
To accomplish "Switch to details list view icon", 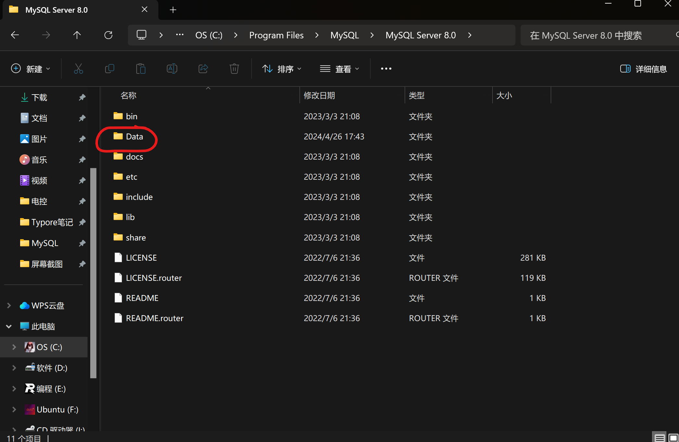I will click(x=659, y=438).
